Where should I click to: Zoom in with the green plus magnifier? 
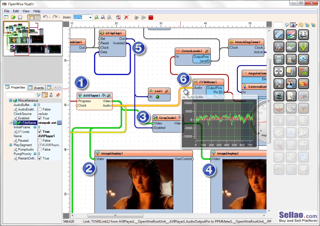(96, 17)
